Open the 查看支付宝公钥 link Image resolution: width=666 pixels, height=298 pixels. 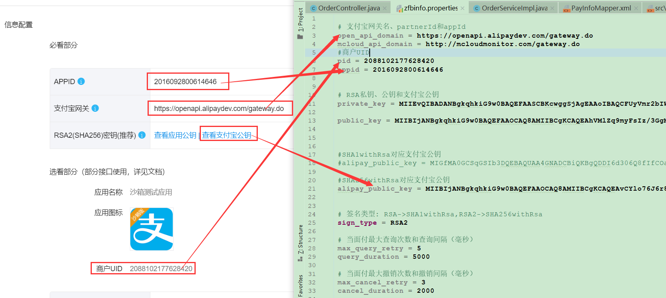[x=227, y=135]
